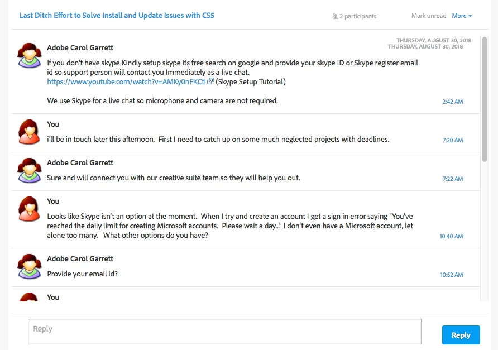The image size is (498, 350).
Task: Open the thread title about CS5 install issues
Action: pos(117,15)
